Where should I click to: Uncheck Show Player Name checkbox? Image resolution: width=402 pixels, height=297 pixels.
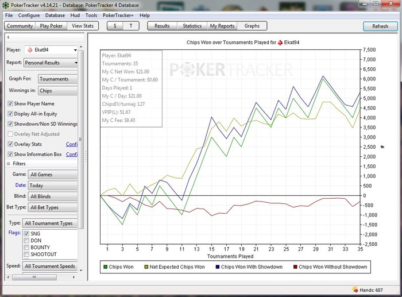(x=10, y=103)
